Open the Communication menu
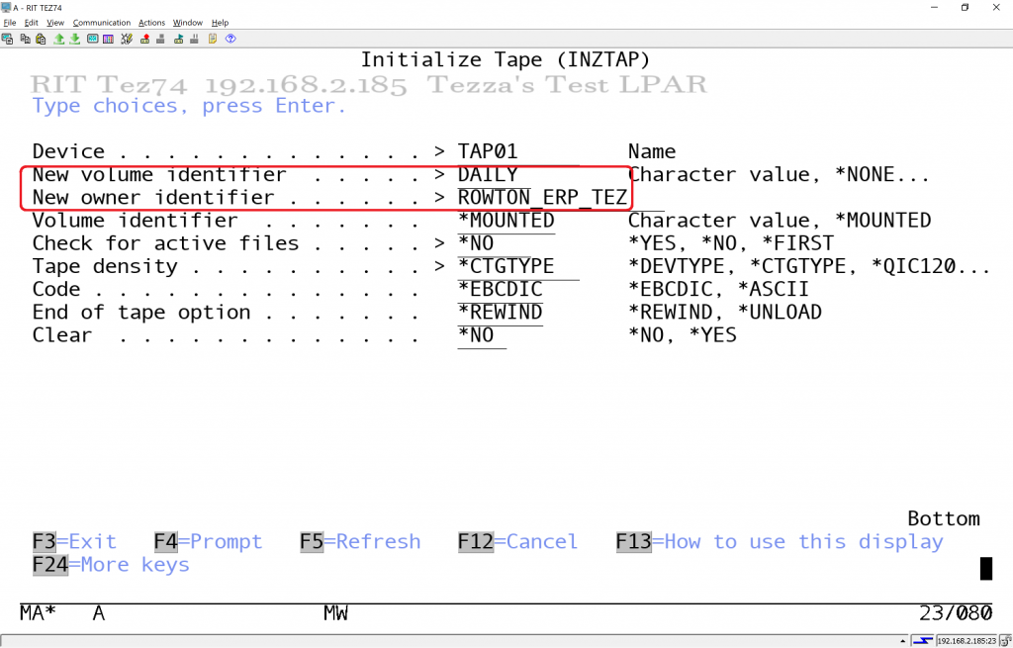1013x648 pixels. coord(101,22)
